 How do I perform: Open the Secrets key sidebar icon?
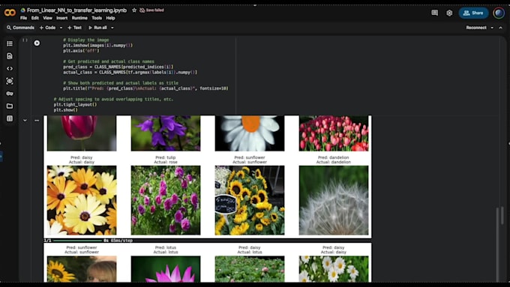click(x=10, y=94)
